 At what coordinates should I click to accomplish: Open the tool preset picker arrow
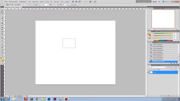[x=5, y=5]
